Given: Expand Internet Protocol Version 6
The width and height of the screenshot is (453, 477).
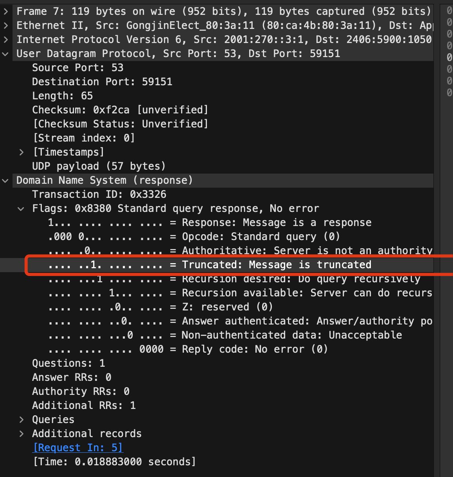Looking at the screenshot, I should 5,39.
